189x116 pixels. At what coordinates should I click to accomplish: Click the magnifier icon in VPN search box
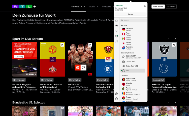tap(122, 20)
